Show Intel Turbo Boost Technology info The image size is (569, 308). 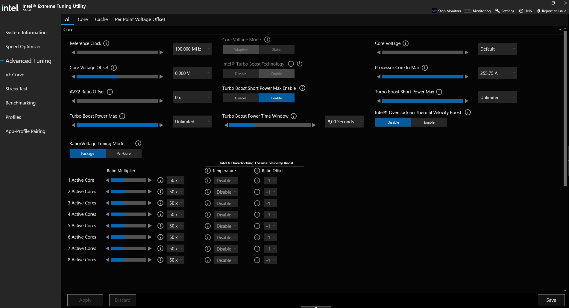[291, 64]
